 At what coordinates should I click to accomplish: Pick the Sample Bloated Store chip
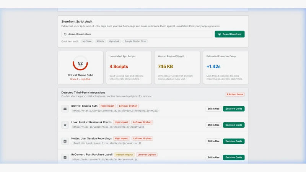click(x=135, y=41)
